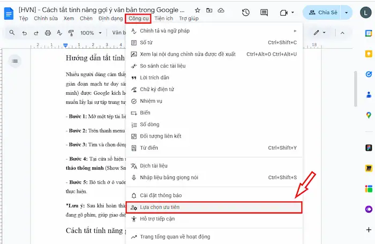Show document outline icon
Viewport: 375px width, 244px height.
click(15, 62)
